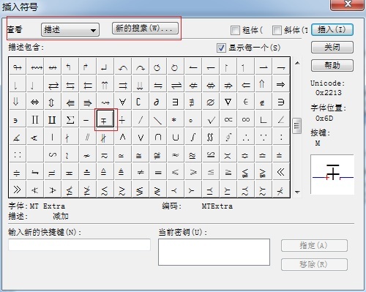
Task: Click the Insert (I) button
Action: point(332,30)
